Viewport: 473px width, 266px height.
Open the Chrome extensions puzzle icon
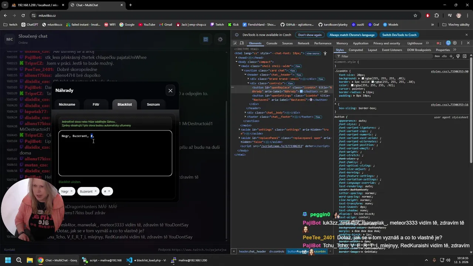(x=437, y=16)
